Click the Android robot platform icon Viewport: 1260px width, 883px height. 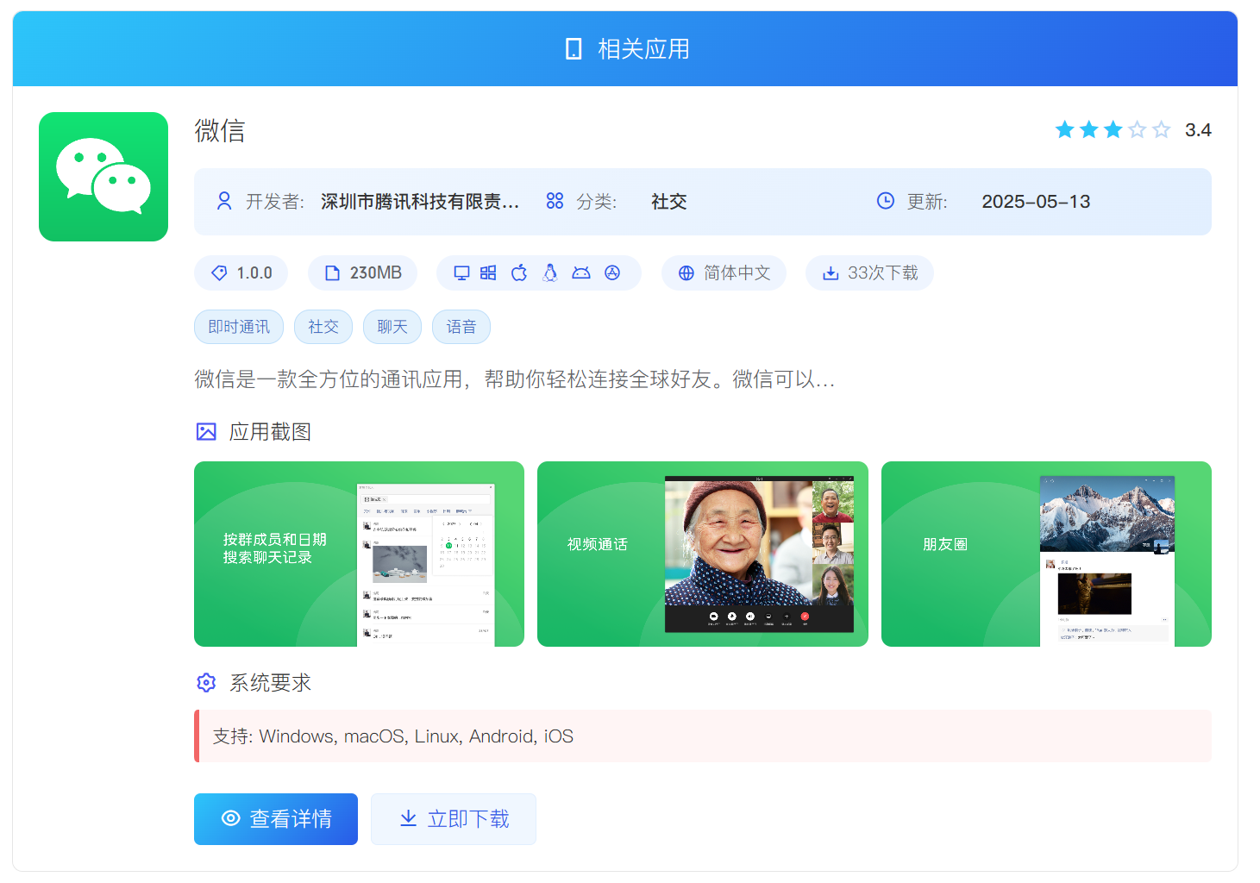click(x=581, y=272)
